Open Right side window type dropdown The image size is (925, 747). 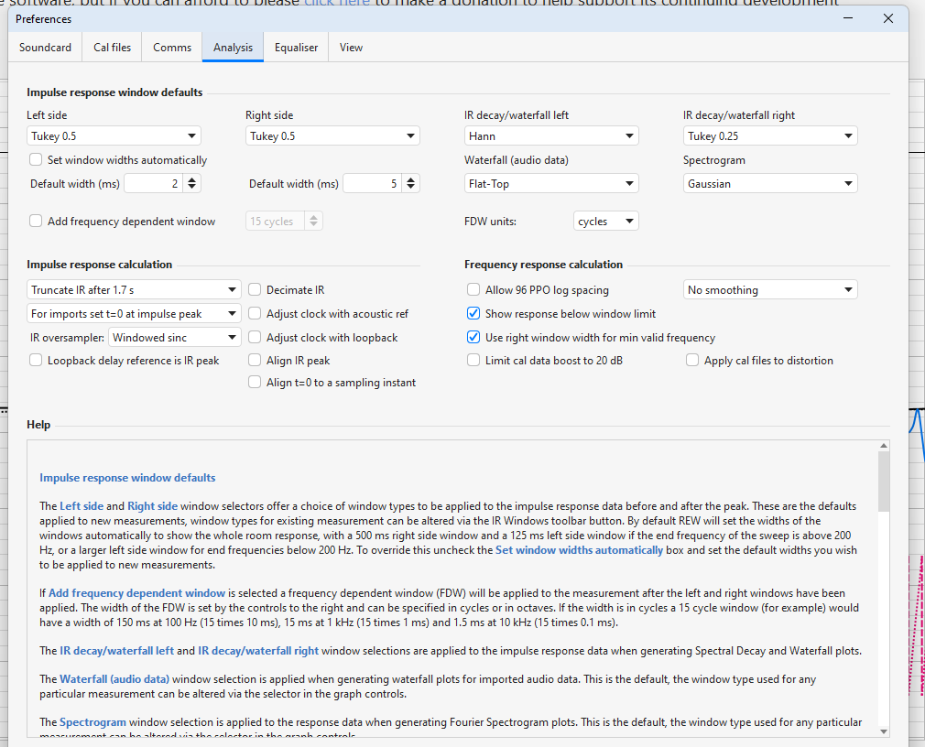pyautogui.click(x=332, y=136)
